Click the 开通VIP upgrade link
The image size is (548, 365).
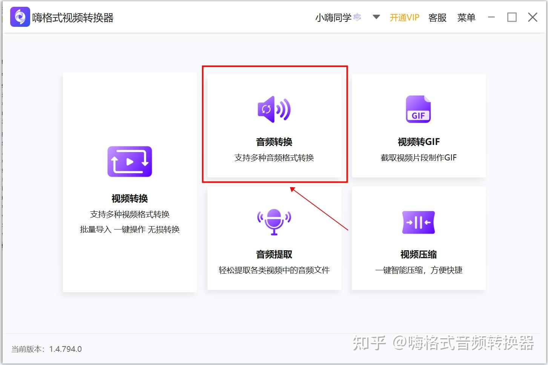click(x=404, y=17)
